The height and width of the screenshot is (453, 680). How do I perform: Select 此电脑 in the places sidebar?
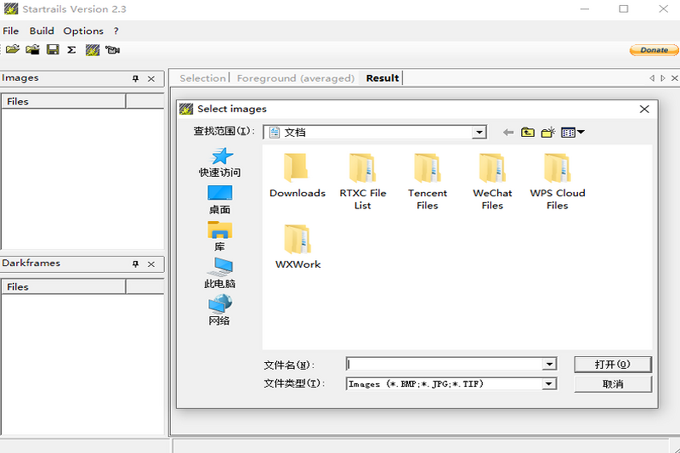point(220,273)
